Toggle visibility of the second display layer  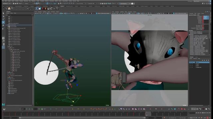click(190, 64)
